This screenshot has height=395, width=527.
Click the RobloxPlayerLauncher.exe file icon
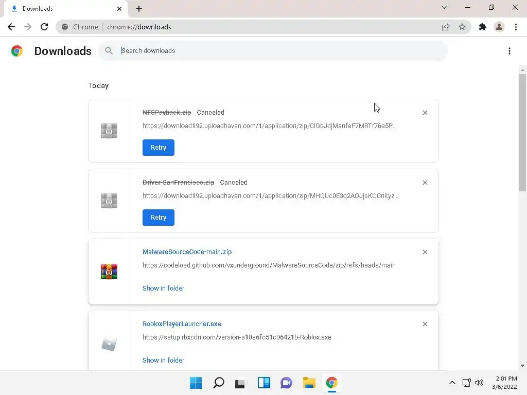pyautogui.click(x=109, y=344)
